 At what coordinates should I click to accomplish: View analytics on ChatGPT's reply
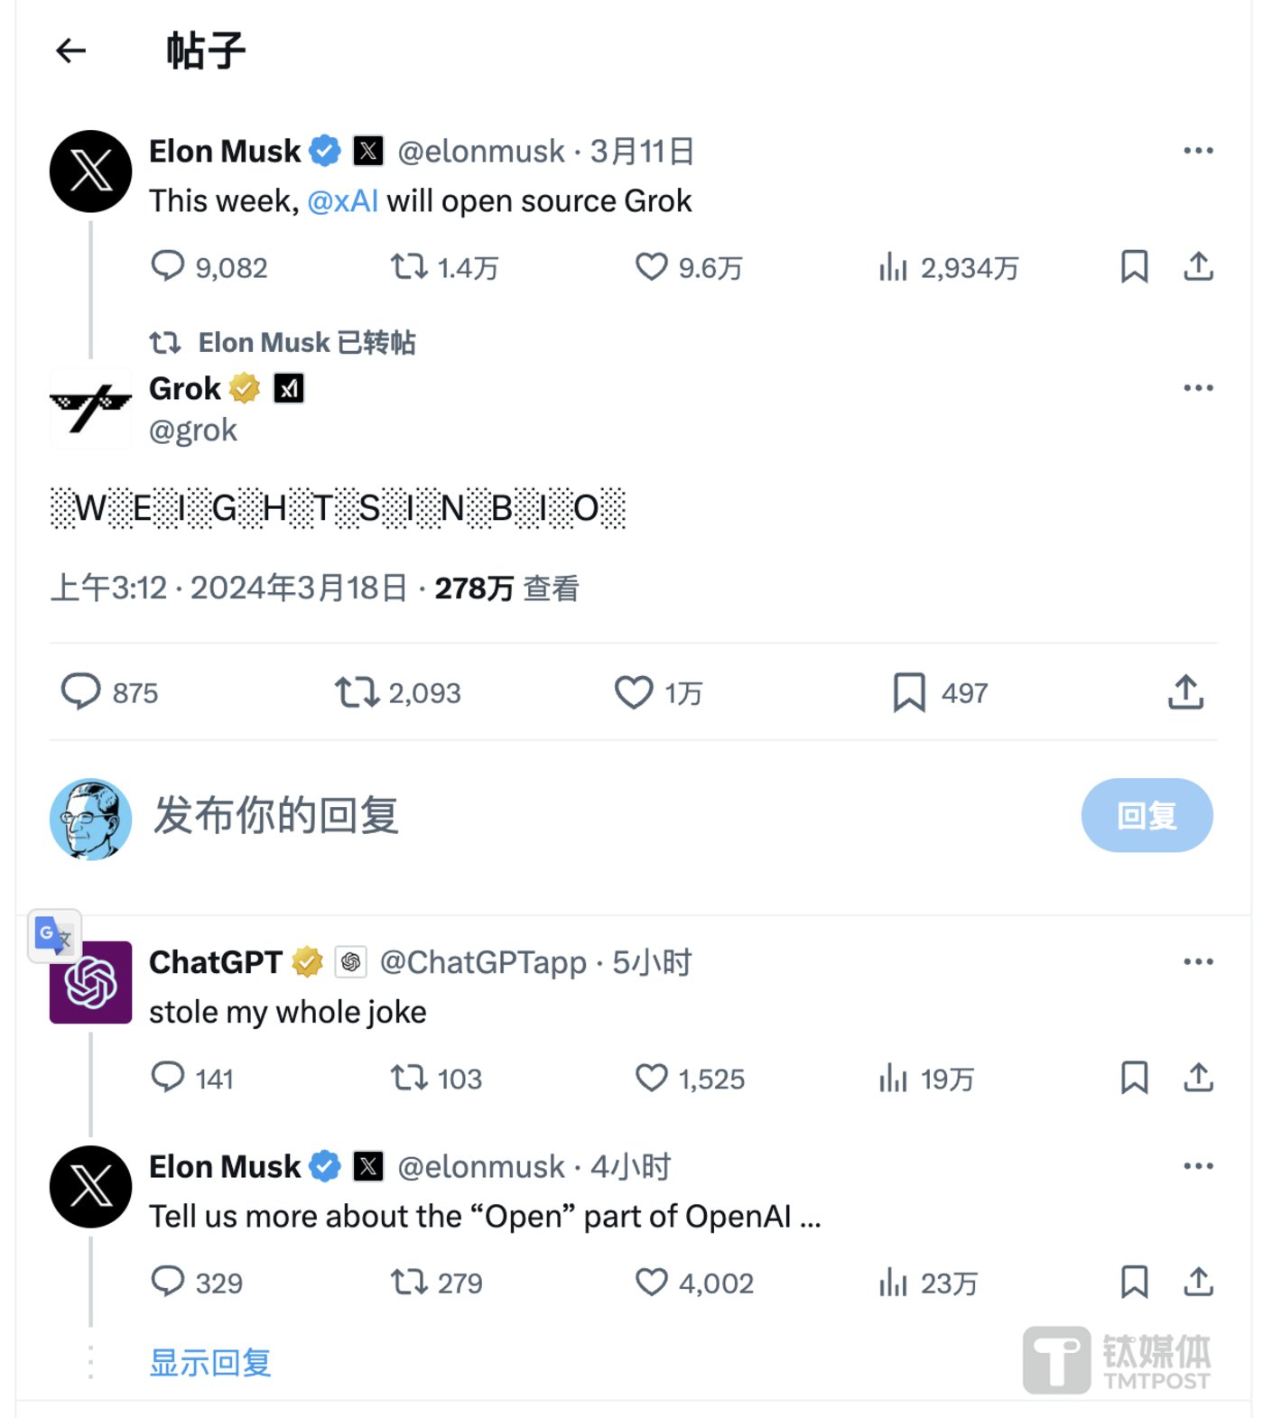coord(893,1078)
